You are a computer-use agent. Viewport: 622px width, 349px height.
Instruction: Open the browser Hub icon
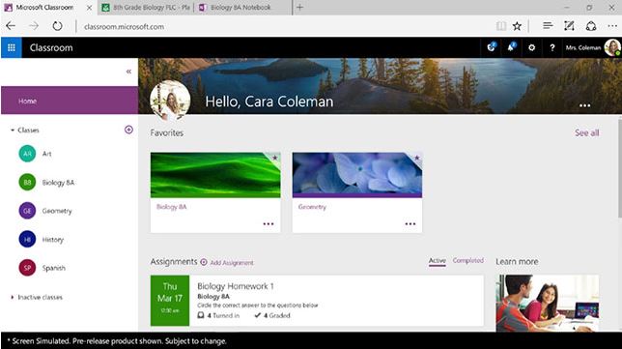pyautogui.click(x=548, y=26)
